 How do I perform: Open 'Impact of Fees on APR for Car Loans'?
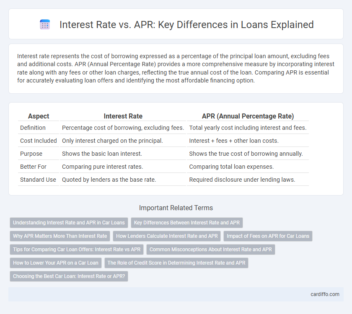[x=268, y=236]
